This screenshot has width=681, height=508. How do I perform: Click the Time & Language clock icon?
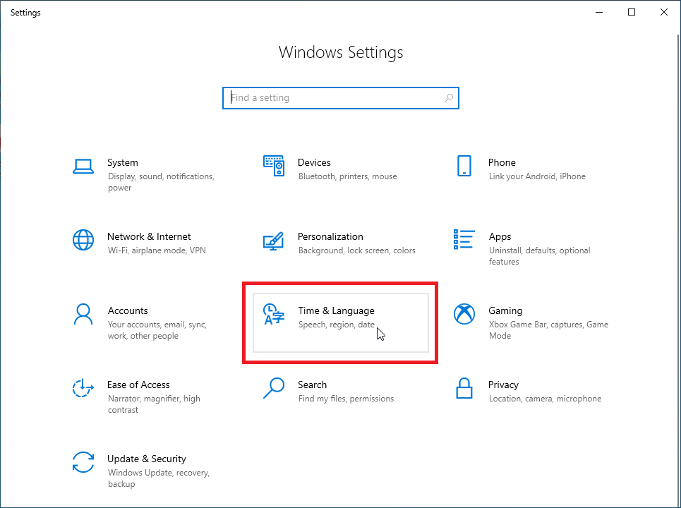pyautogui.click(x=274, y=315)
